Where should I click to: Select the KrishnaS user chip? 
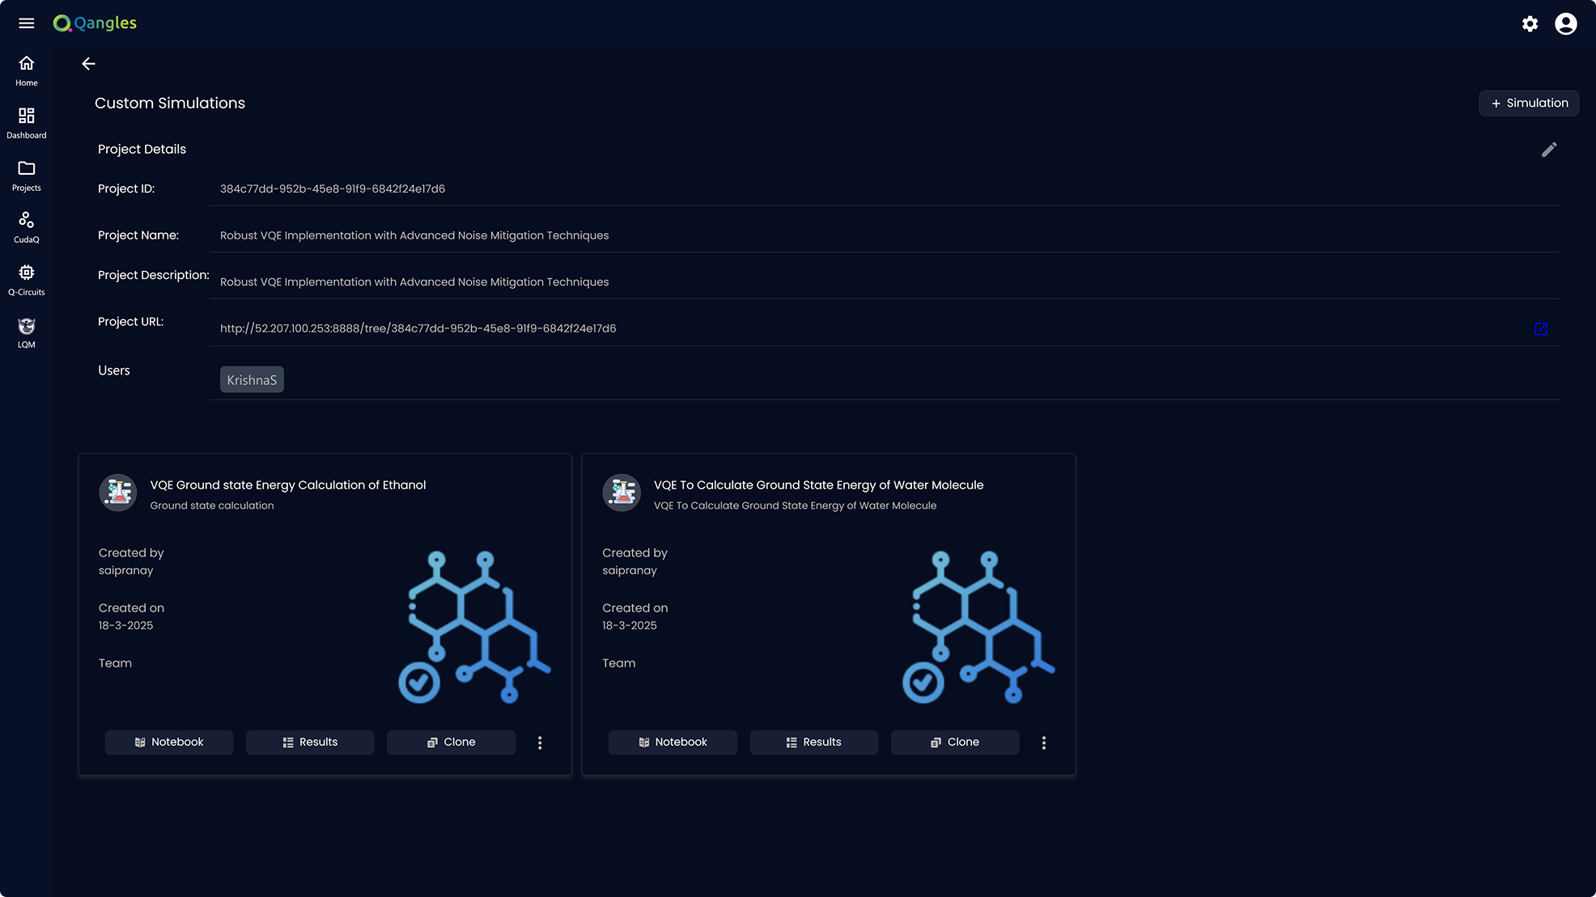click(x=252, y=380)
